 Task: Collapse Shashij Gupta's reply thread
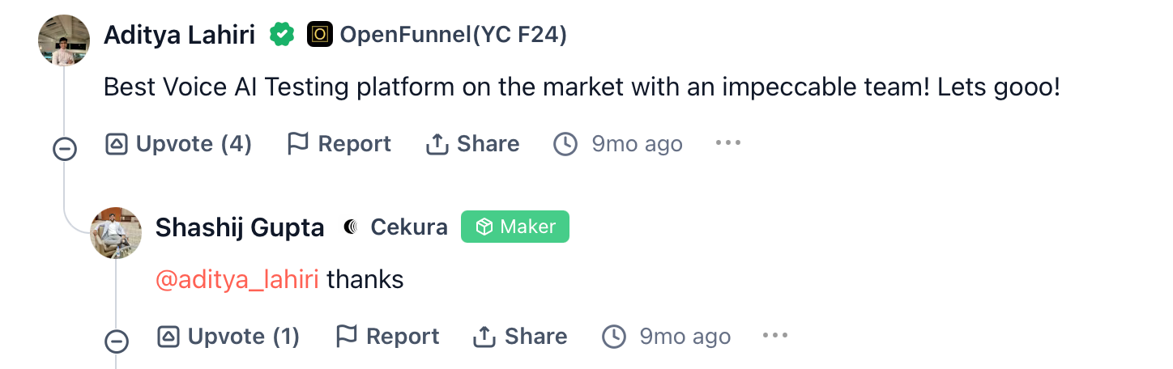coord(117,341)
